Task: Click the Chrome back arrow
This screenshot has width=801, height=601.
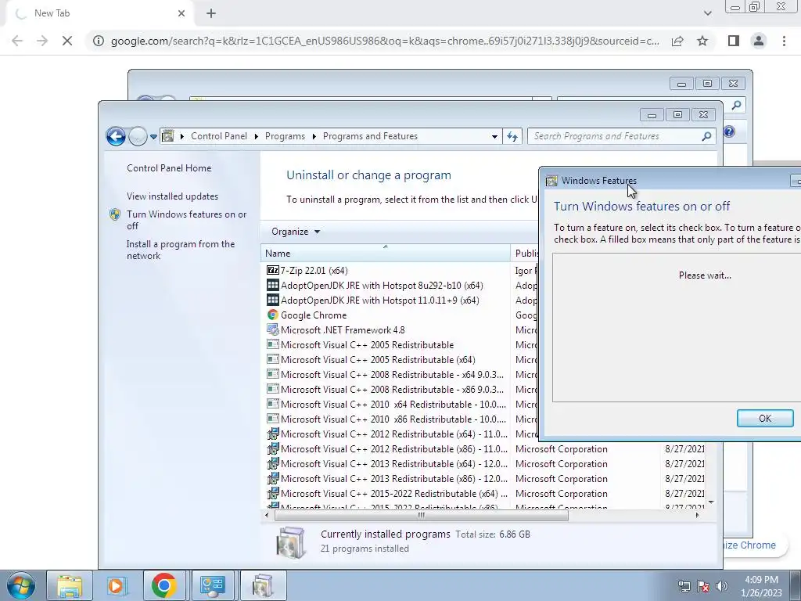Action: (x=17, y=41)
